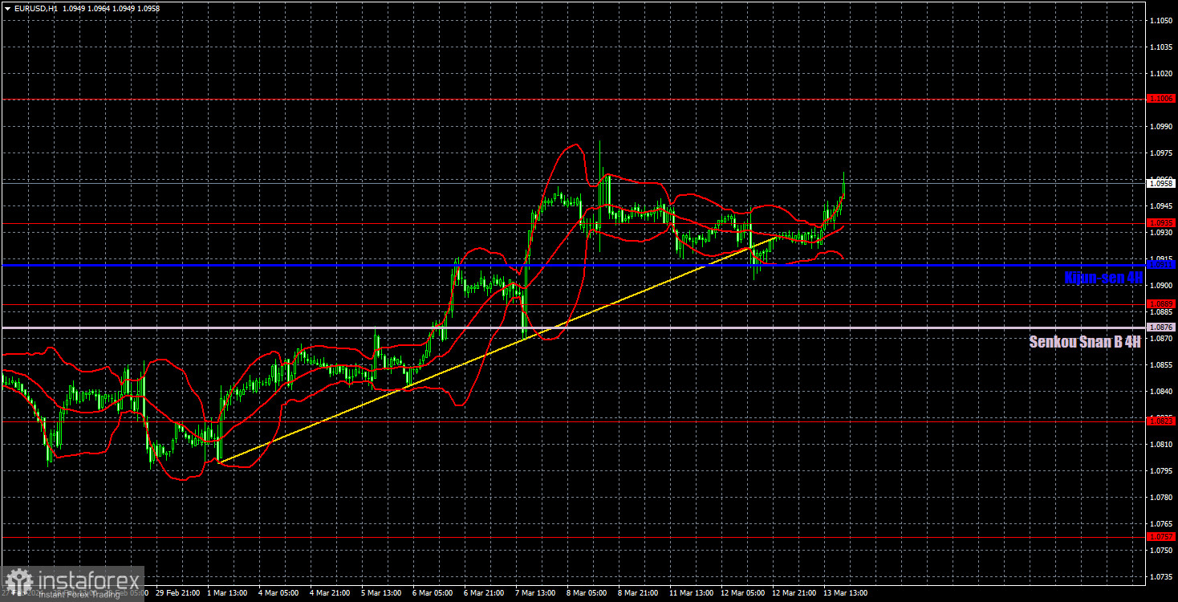Click the 1.0900 price axis value
This screenshot has width=1178, height=602.
coord(1161,285)
